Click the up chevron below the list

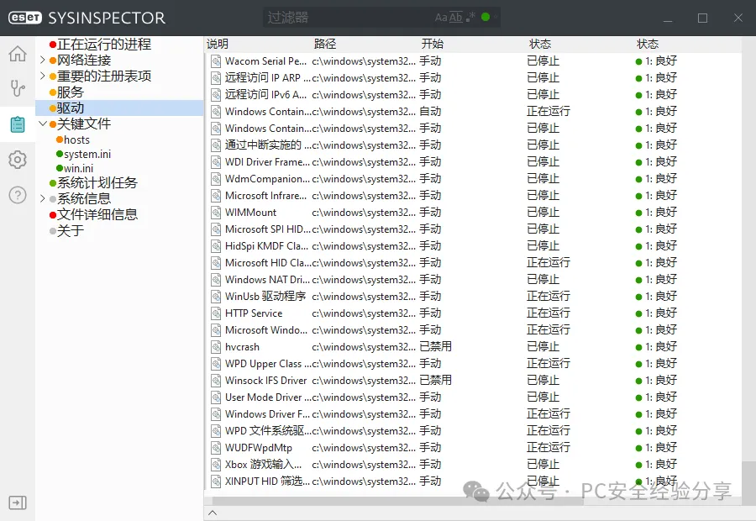213,513
